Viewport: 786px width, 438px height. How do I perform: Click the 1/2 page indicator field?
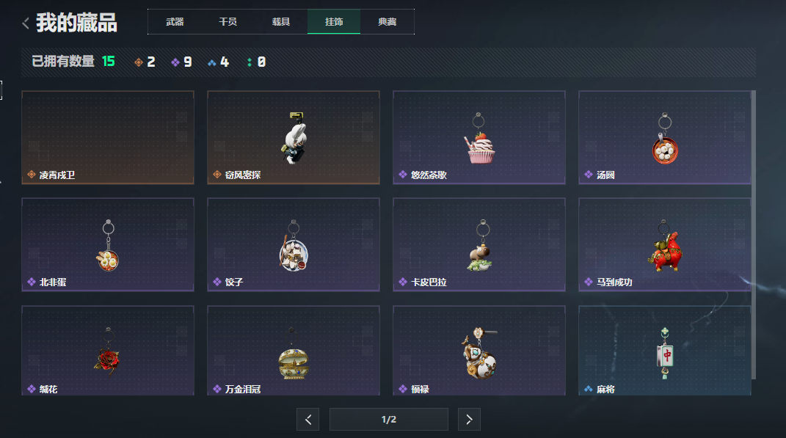coord(388,420)
